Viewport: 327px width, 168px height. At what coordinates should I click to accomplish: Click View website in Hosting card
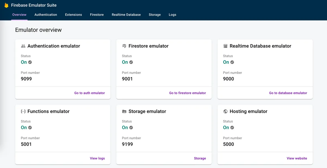point(297,158)
